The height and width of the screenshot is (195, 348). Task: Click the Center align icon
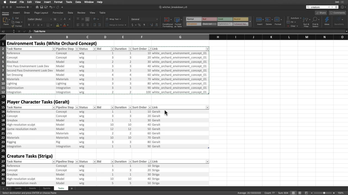click(x=82, y=25)
